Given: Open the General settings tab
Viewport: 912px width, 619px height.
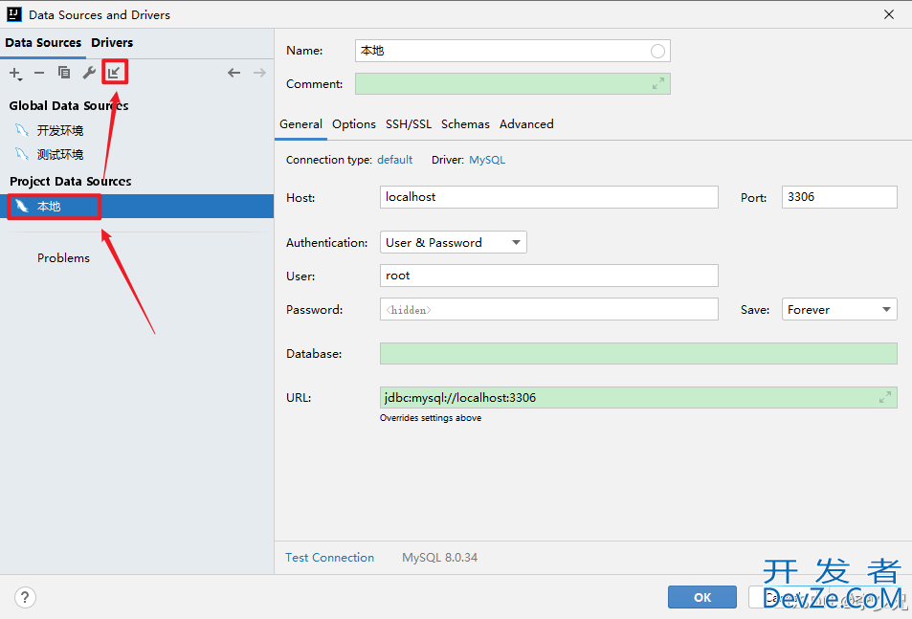Looking at the screenshot, I should [x=300, y=124].
